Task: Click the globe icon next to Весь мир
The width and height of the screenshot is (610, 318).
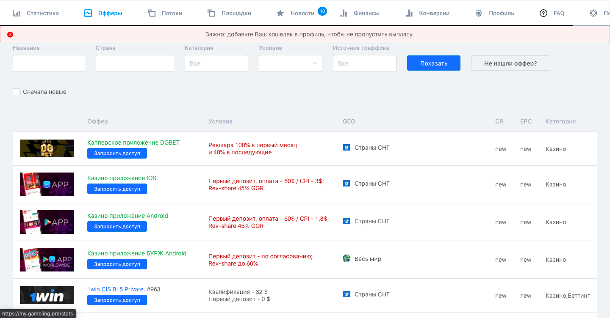Action: [347, 258]
